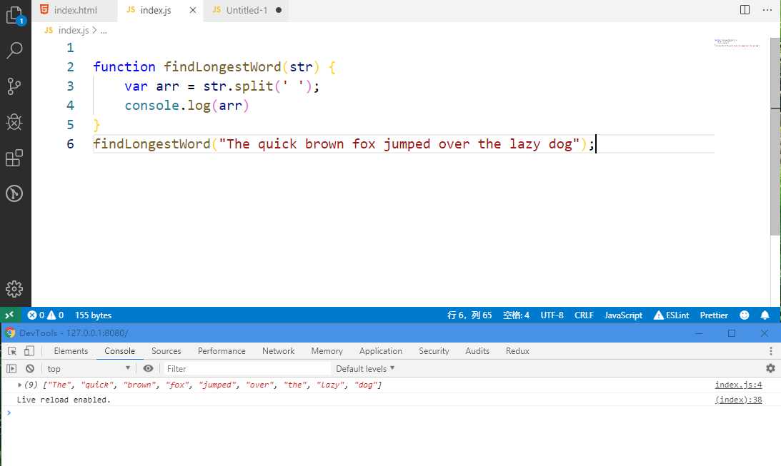This screenshot has width=781, height=466.
Task: Click the Prettier status bar item
Action: (x=714, y=315)
